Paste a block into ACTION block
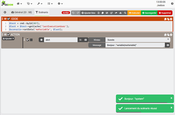Viewport: 175px width, 115px height. (168, 35)
